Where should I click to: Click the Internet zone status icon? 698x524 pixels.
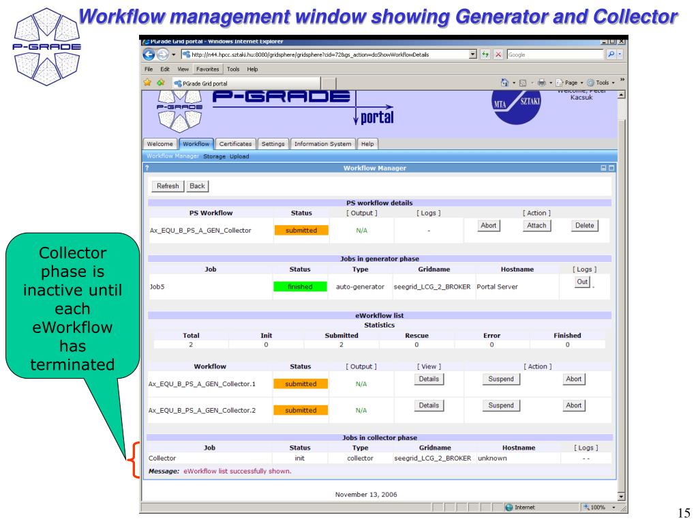coord(509,508)
